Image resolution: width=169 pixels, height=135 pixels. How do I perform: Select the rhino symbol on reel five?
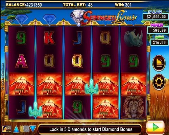point(134,38)
